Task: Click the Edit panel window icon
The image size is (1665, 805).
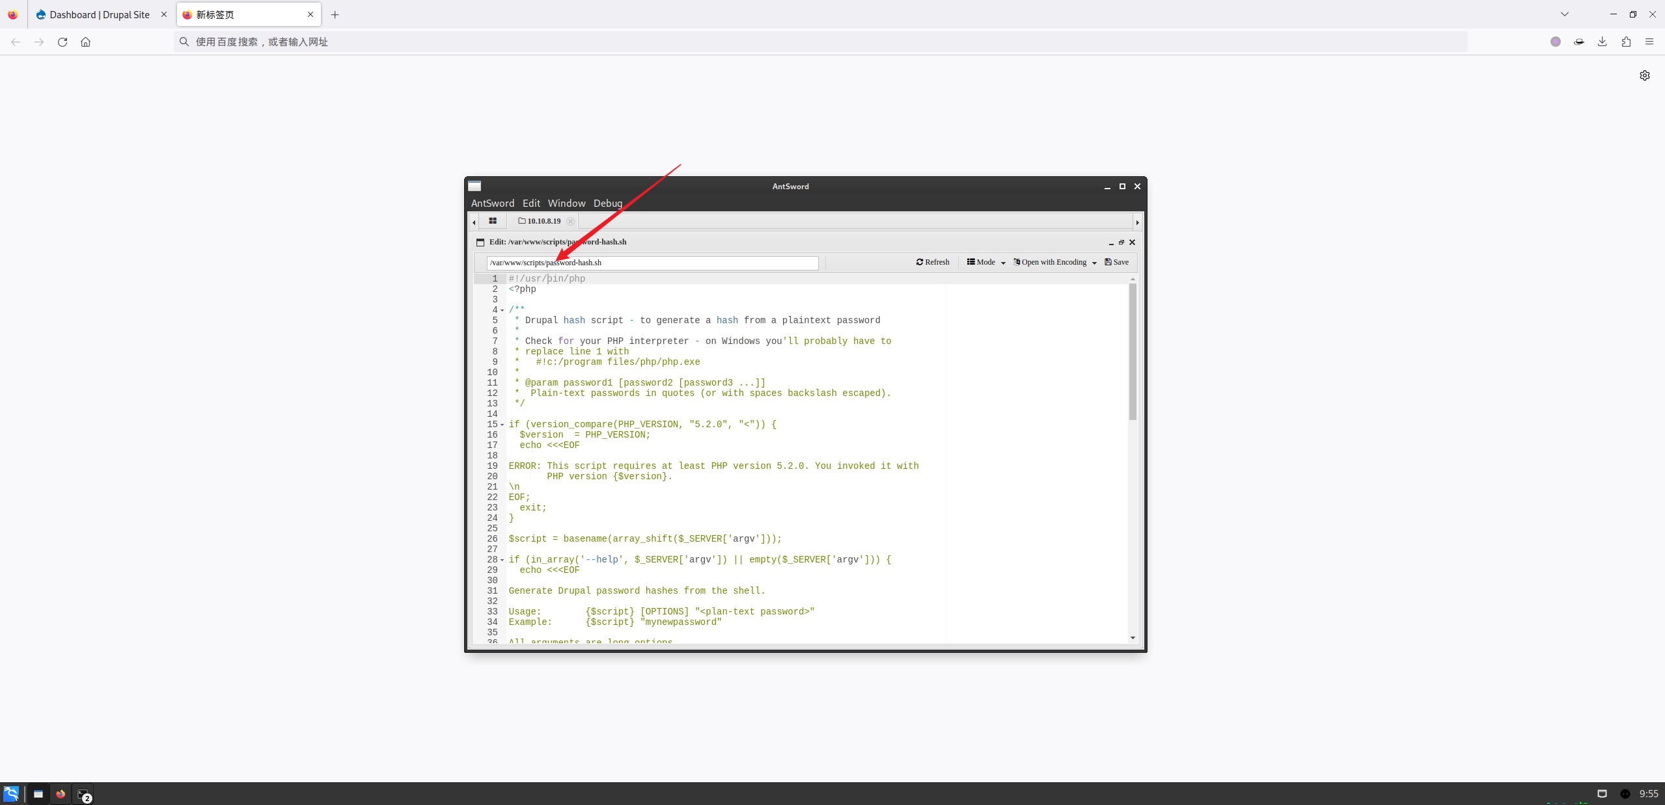Action: [x=480, y=242]
